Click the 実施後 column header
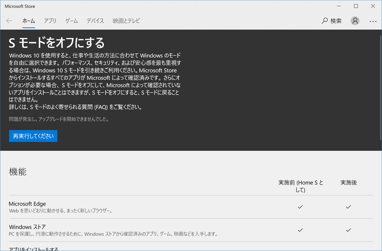Screen dimensions: 382x251 (349, 183)
